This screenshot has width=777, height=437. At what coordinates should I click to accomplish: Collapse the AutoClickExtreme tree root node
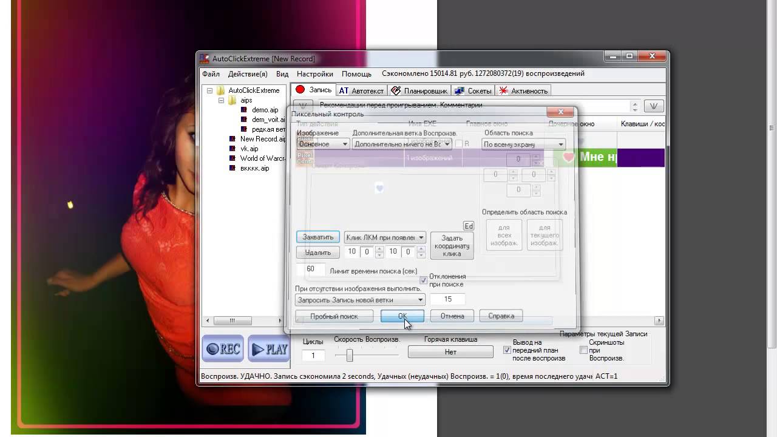pos(209,90)
